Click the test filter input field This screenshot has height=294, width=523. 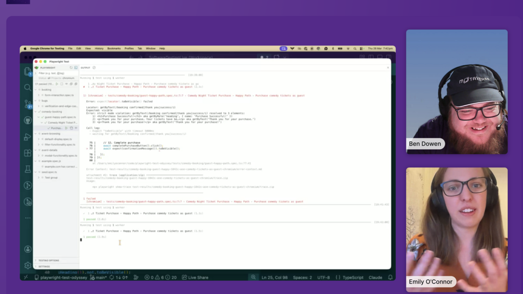pyautogui.click(x=57, y=73)
